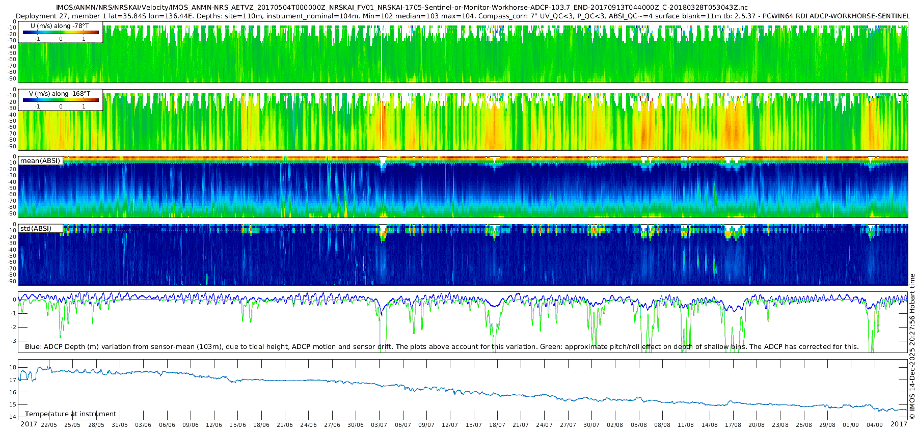The image size is (917, 433).
Task: Click the vertical IMOS copyright timestamp text
Action: pos(912,346)
